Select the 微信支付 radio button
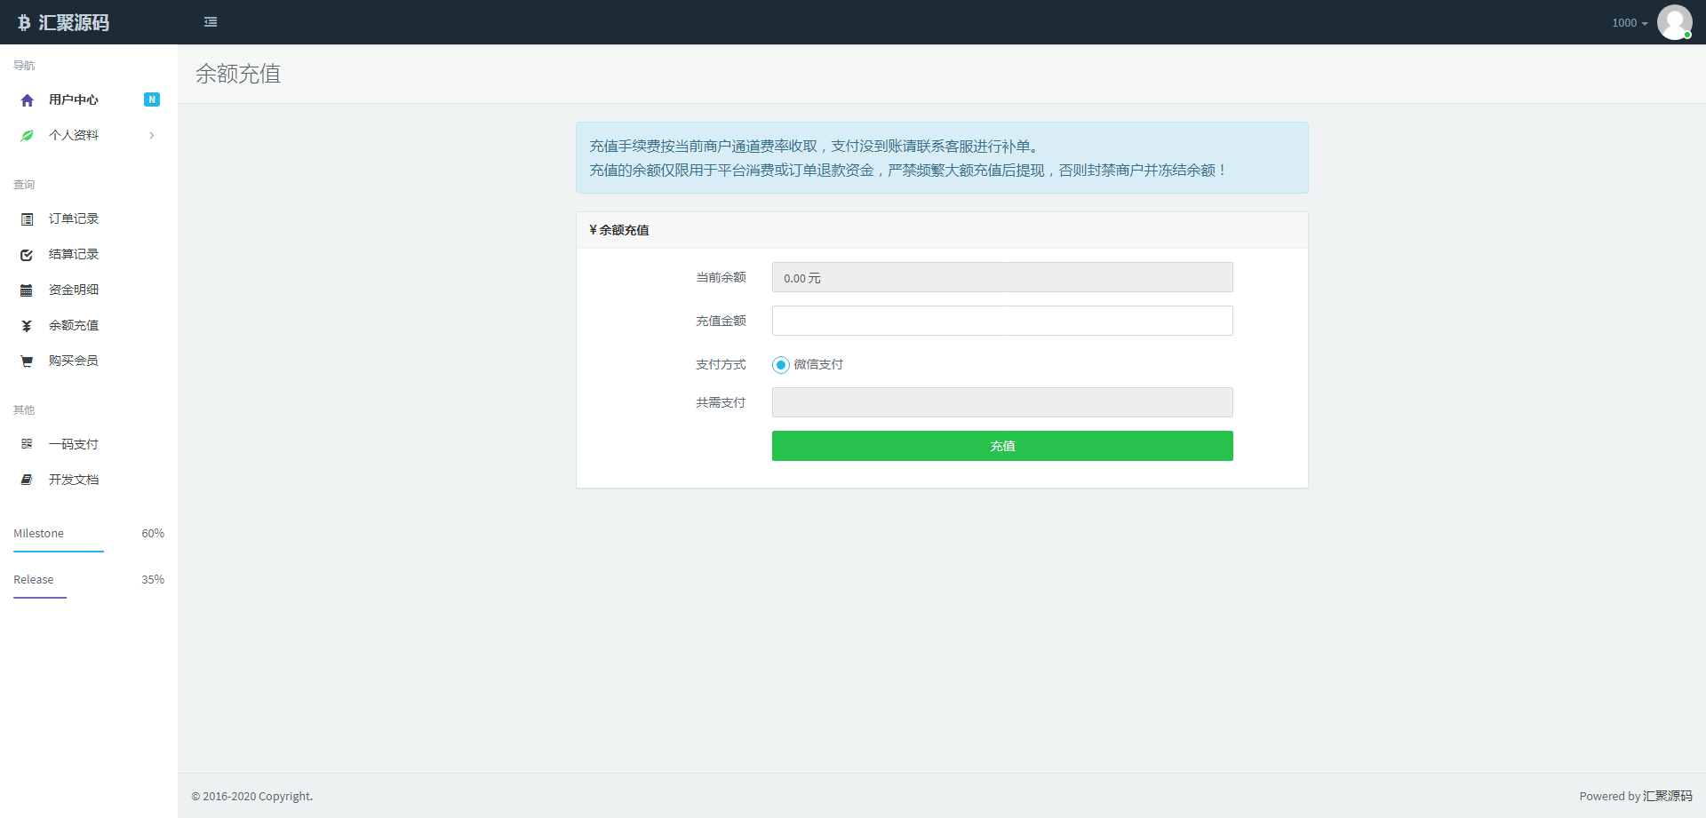1706x818 pixels. click(781, 365)
